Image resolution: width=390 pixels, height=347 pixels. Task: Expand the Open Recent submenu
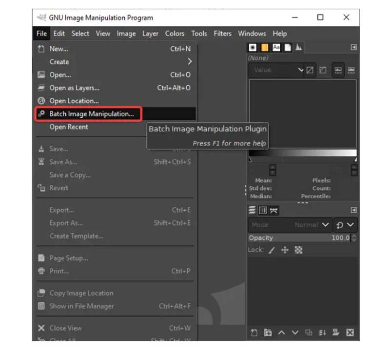(x=91, y=127)
